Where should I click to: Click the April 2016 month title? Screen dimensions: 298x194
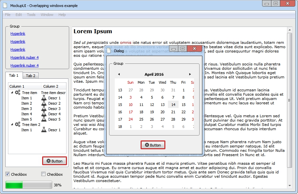pos(154,74)
